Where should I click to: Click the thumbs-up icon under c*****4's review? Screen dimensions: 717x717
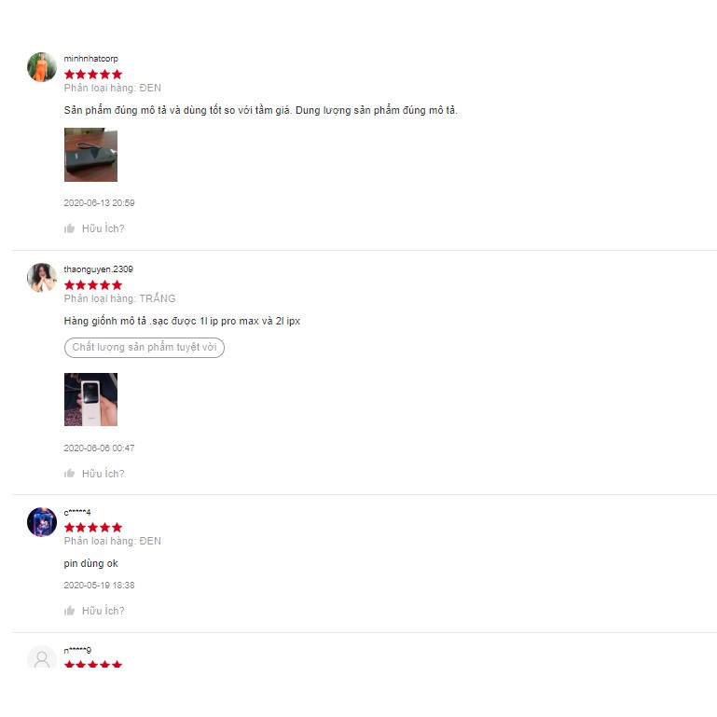click(x=70, y=611)
